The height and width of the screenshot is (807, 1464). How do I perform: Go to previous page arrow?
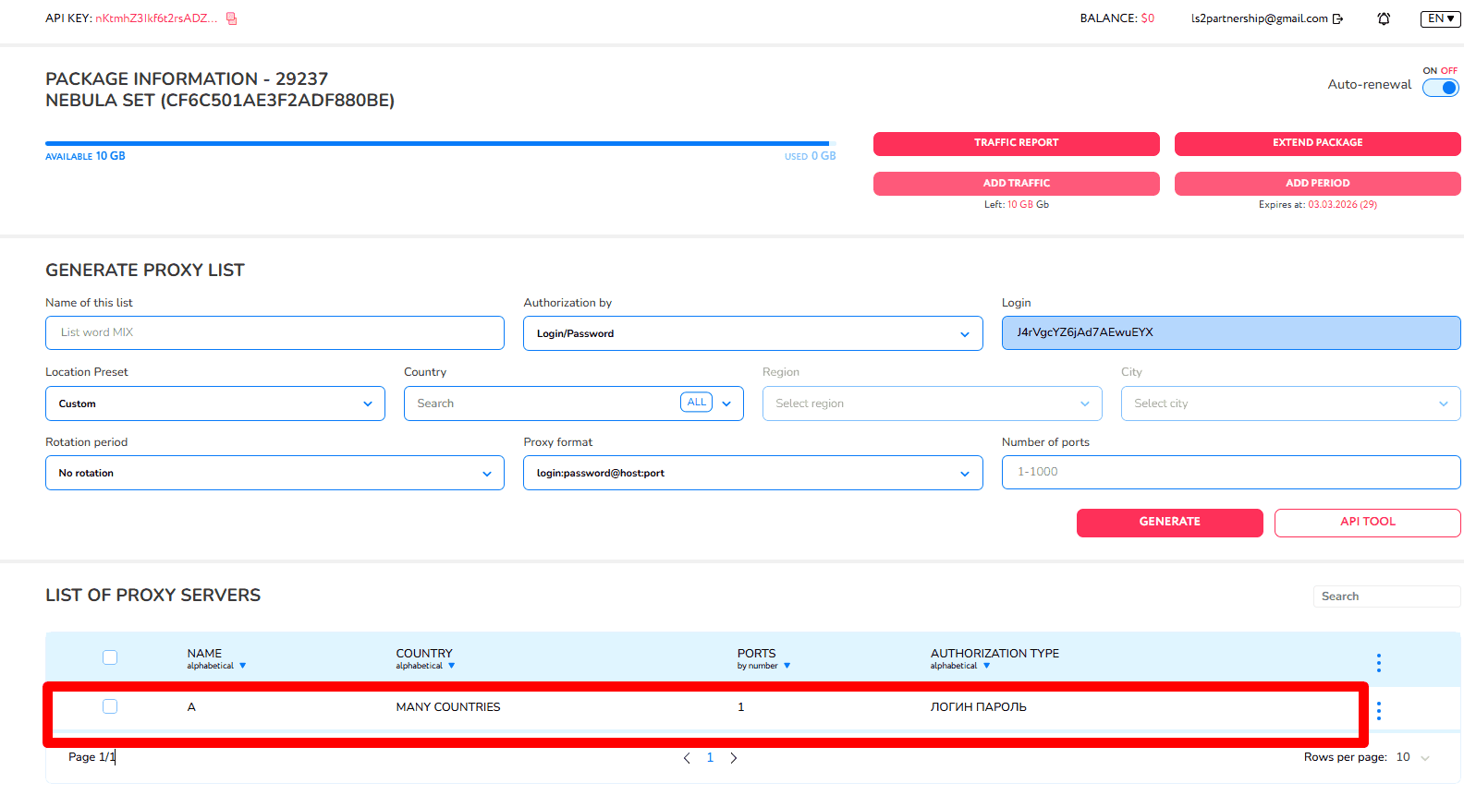tap(687, 758)
